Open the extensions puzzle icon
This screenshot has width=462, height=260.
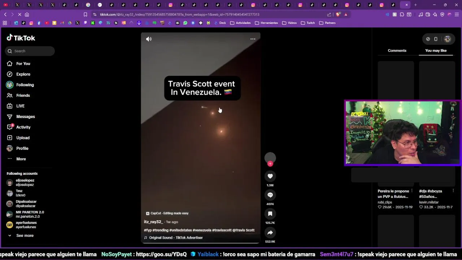402,14
